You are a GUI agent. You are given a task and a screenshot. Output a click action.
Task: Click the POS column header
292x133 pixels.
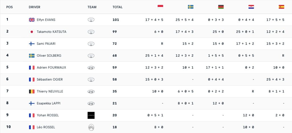tap(9, 7)
